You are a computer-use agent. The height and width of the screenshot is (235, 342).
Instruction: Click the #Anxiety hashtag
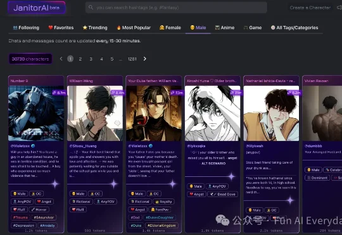point(47,226)
